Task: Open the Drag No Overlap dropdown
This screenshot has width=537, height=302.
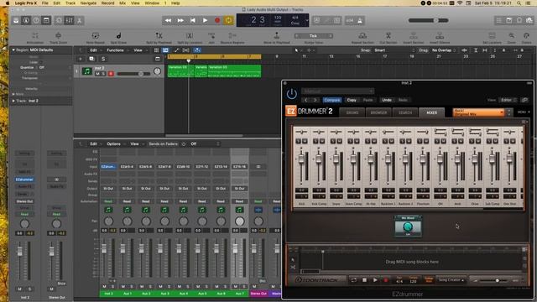Action: 444,50
